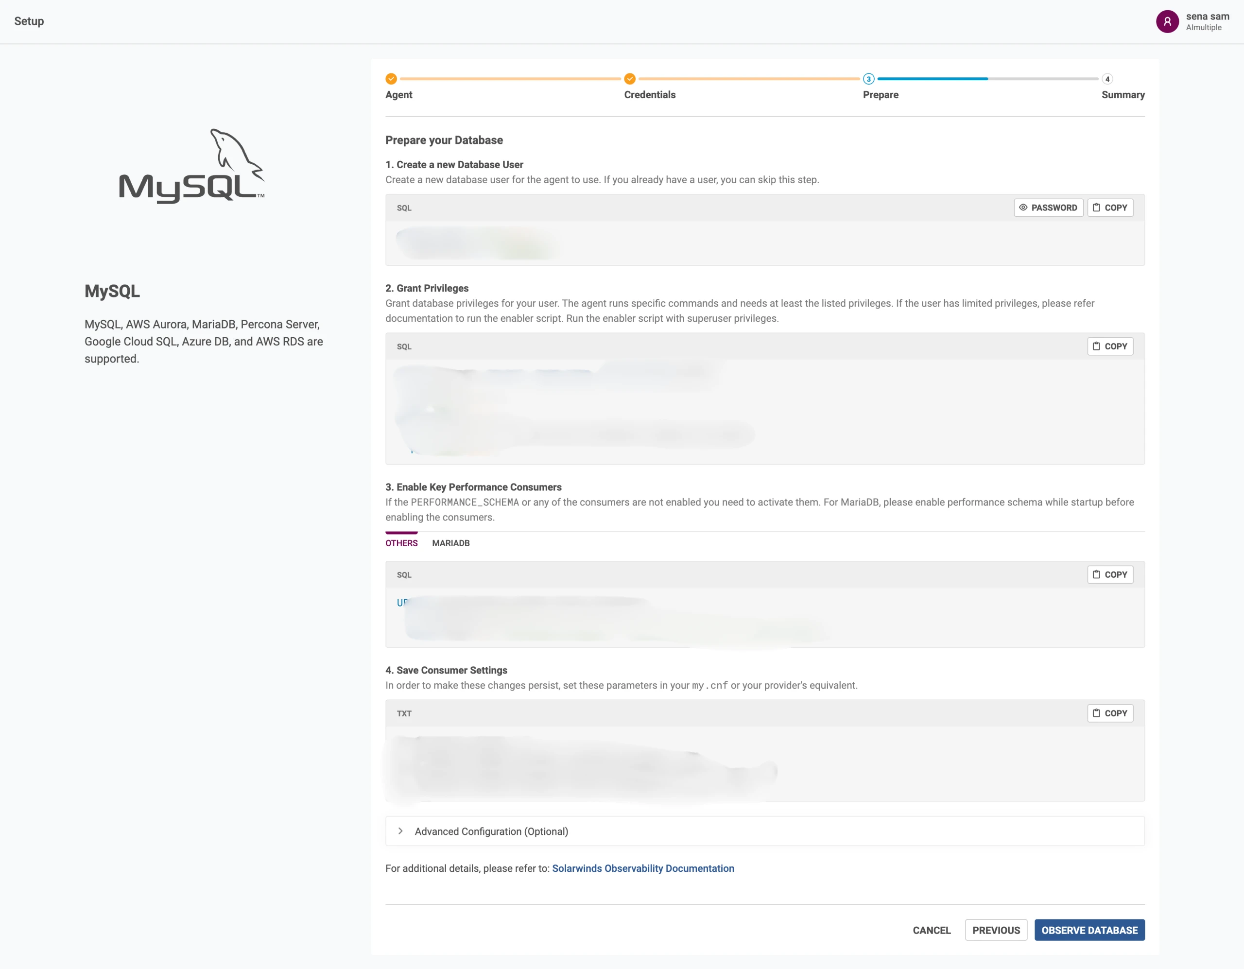Click the Credentials step checkmark icon
This screenshot has width=1244, height=969.
[x=630, y=79]
